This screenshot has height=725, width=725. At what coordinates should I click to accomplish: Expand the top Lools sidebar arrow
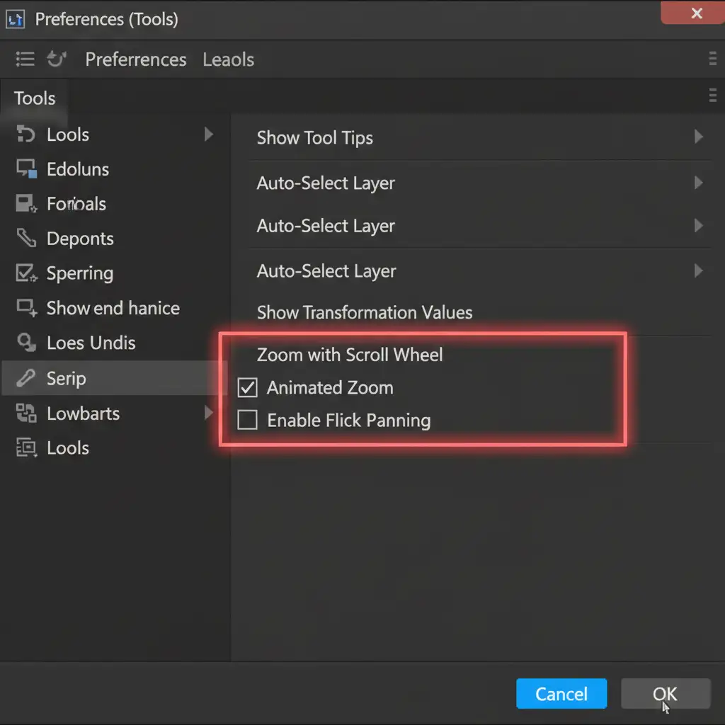pyautogui.click(x=209, y=134)
